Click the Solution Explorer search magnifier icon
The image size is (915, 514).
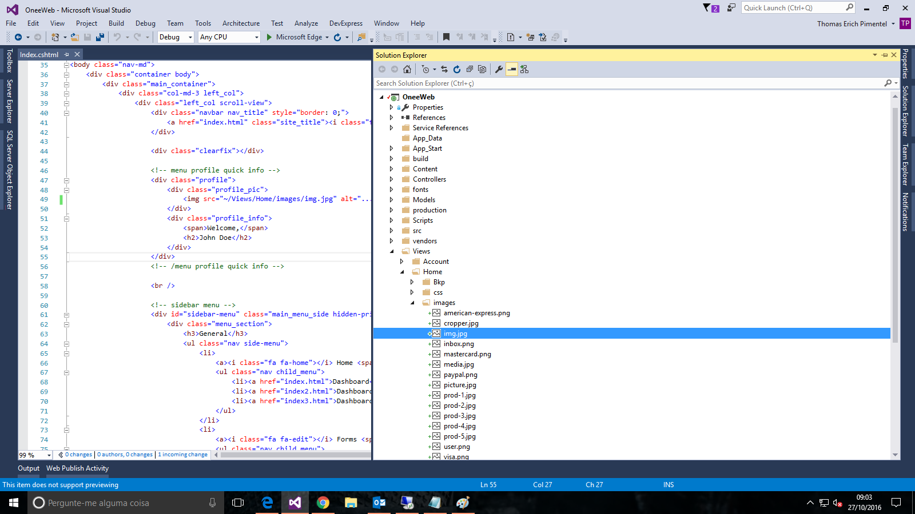pyautogui.click(x=888, y=83)
